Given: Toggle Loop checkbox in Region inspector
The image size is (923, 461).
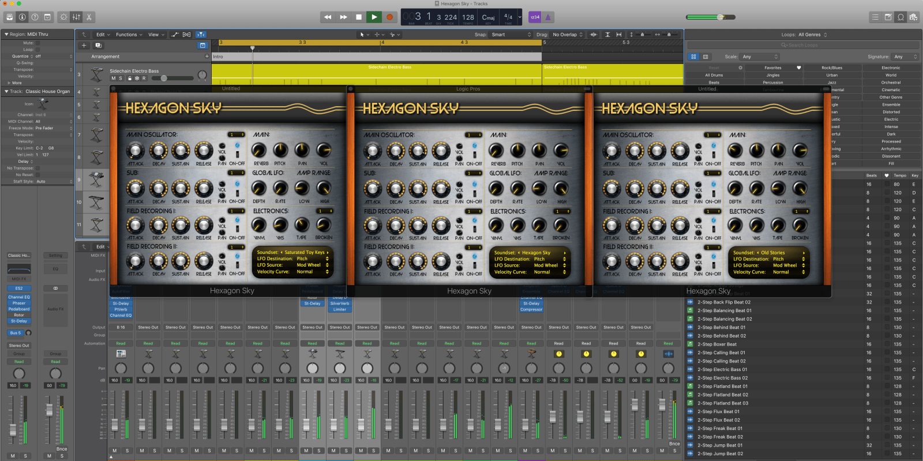Looking at the screenshot, I should tap(38, 50).
